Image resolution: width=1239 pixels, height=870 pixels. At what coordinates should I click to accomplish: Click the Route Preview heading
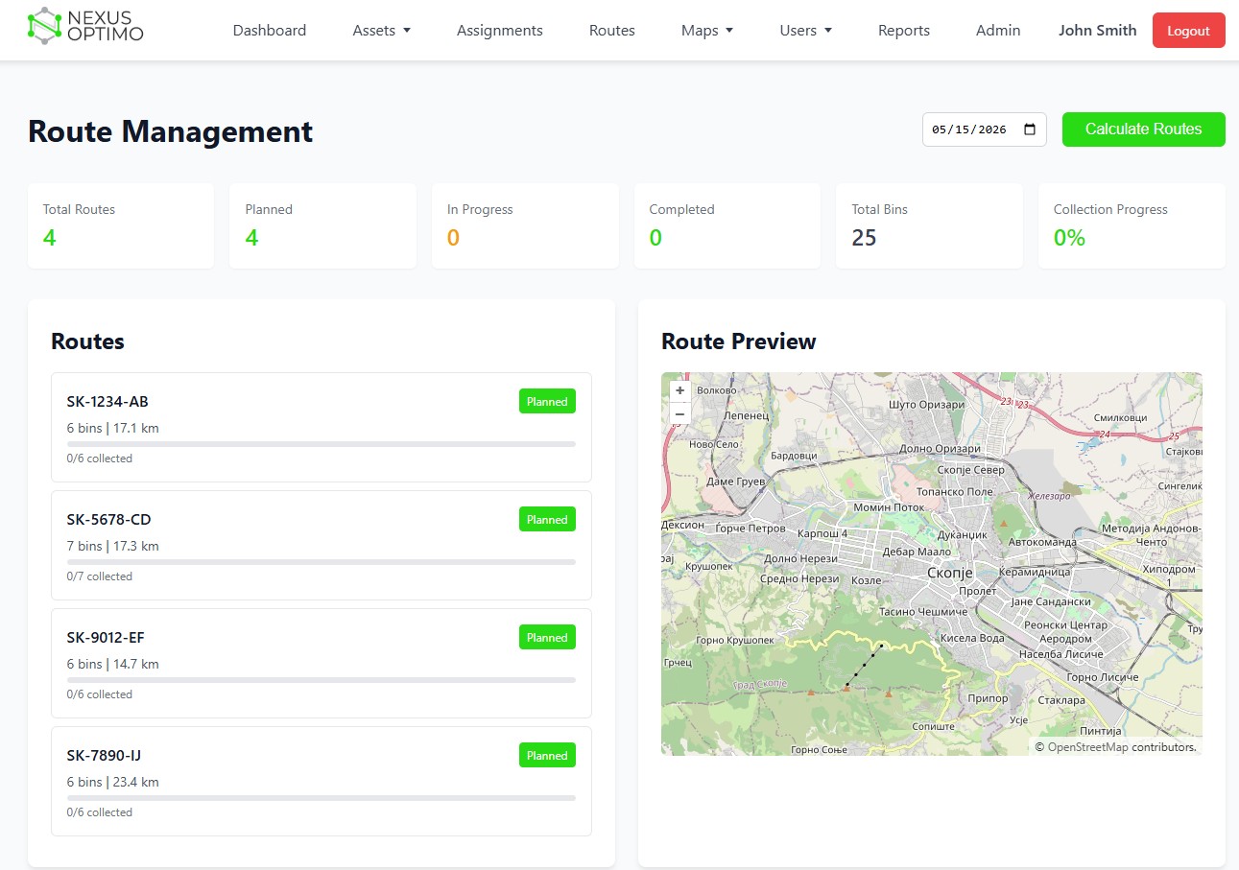(739, 341)
